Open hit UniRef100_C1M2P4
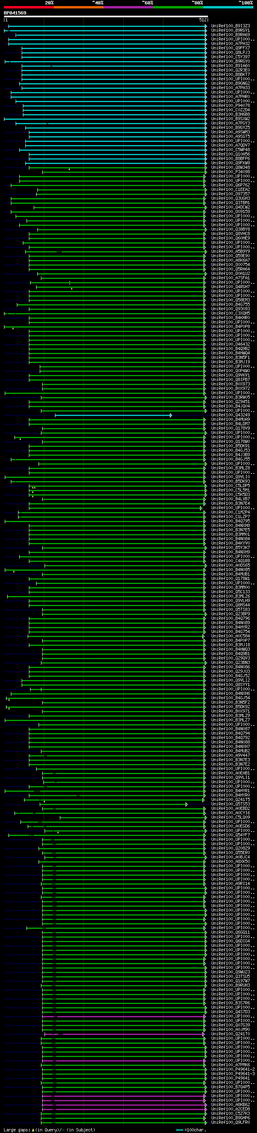Screen dimensions: 257x1133 [x=230, y=512]
